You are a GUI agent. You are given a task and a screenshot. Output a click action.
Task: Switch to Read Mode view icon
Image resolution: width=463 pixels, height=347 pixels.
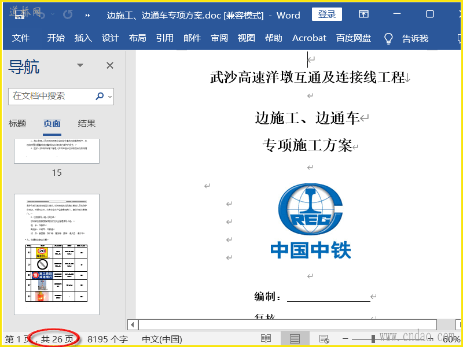point(266,339)
